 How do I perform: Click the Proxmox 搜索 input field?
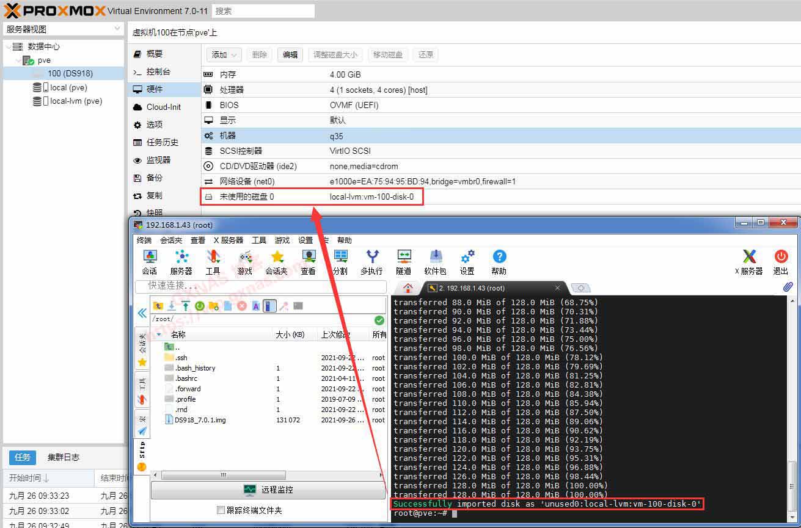(263, 10)
